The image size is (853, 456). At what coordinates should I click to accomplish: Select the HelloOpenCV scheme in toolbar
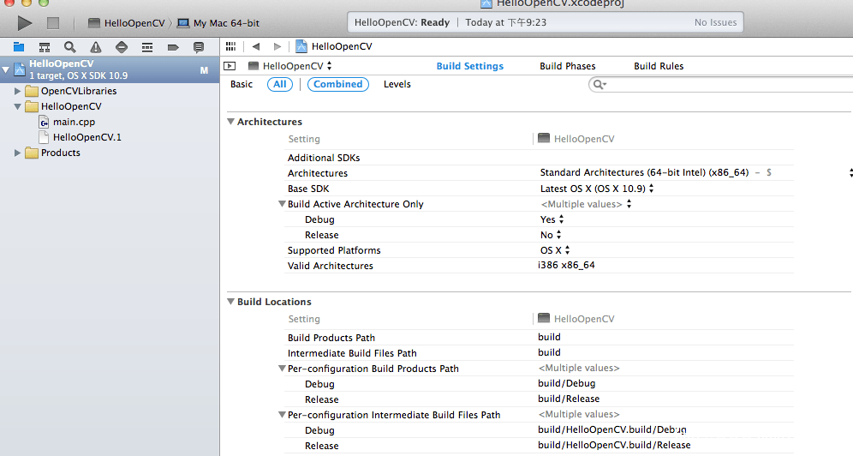coord(126,23)
